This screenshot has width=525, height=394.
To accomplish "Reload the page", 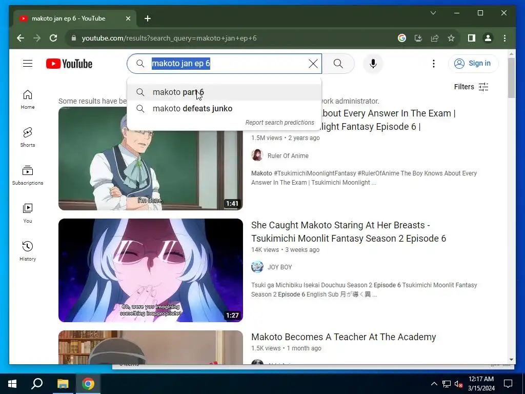I will (x=53, y=38).
